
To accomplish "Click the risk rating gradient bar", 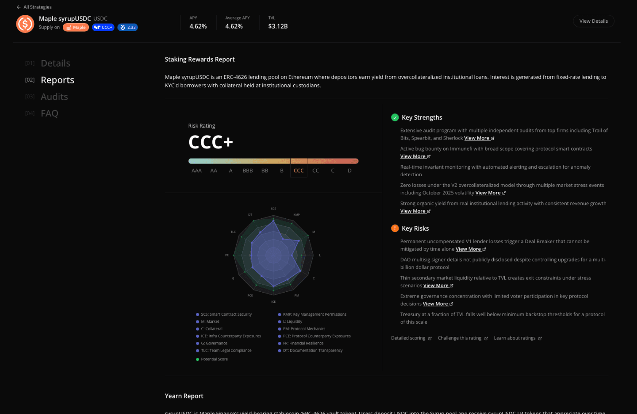I will pyautogui.click(x=273, y=161).
